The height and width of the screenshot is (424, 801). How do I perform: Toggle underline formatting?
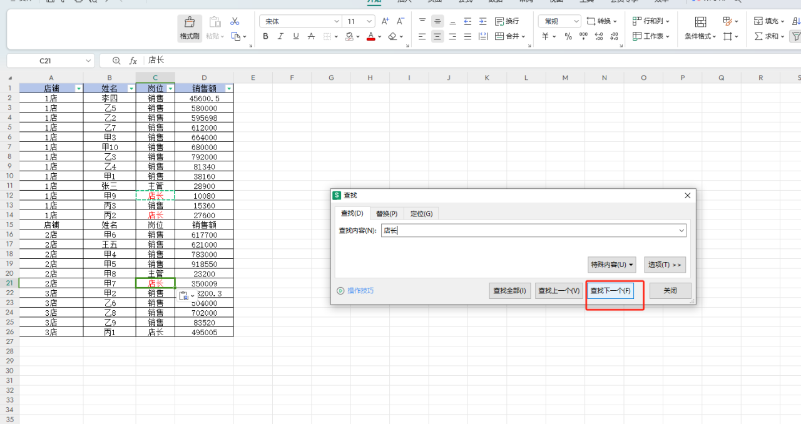[295, 36]
